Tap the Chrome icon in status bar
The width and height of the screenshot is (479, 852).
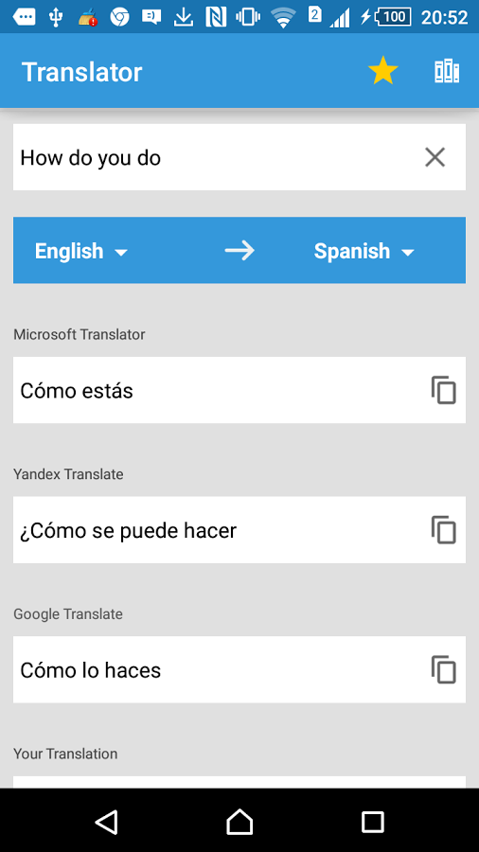(x=119, y=17)
